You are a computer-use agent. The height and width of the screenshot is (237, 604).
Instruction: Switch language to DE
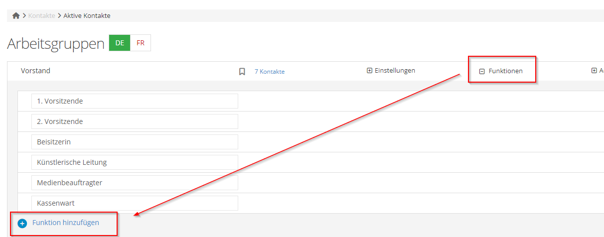pos(120,43)
